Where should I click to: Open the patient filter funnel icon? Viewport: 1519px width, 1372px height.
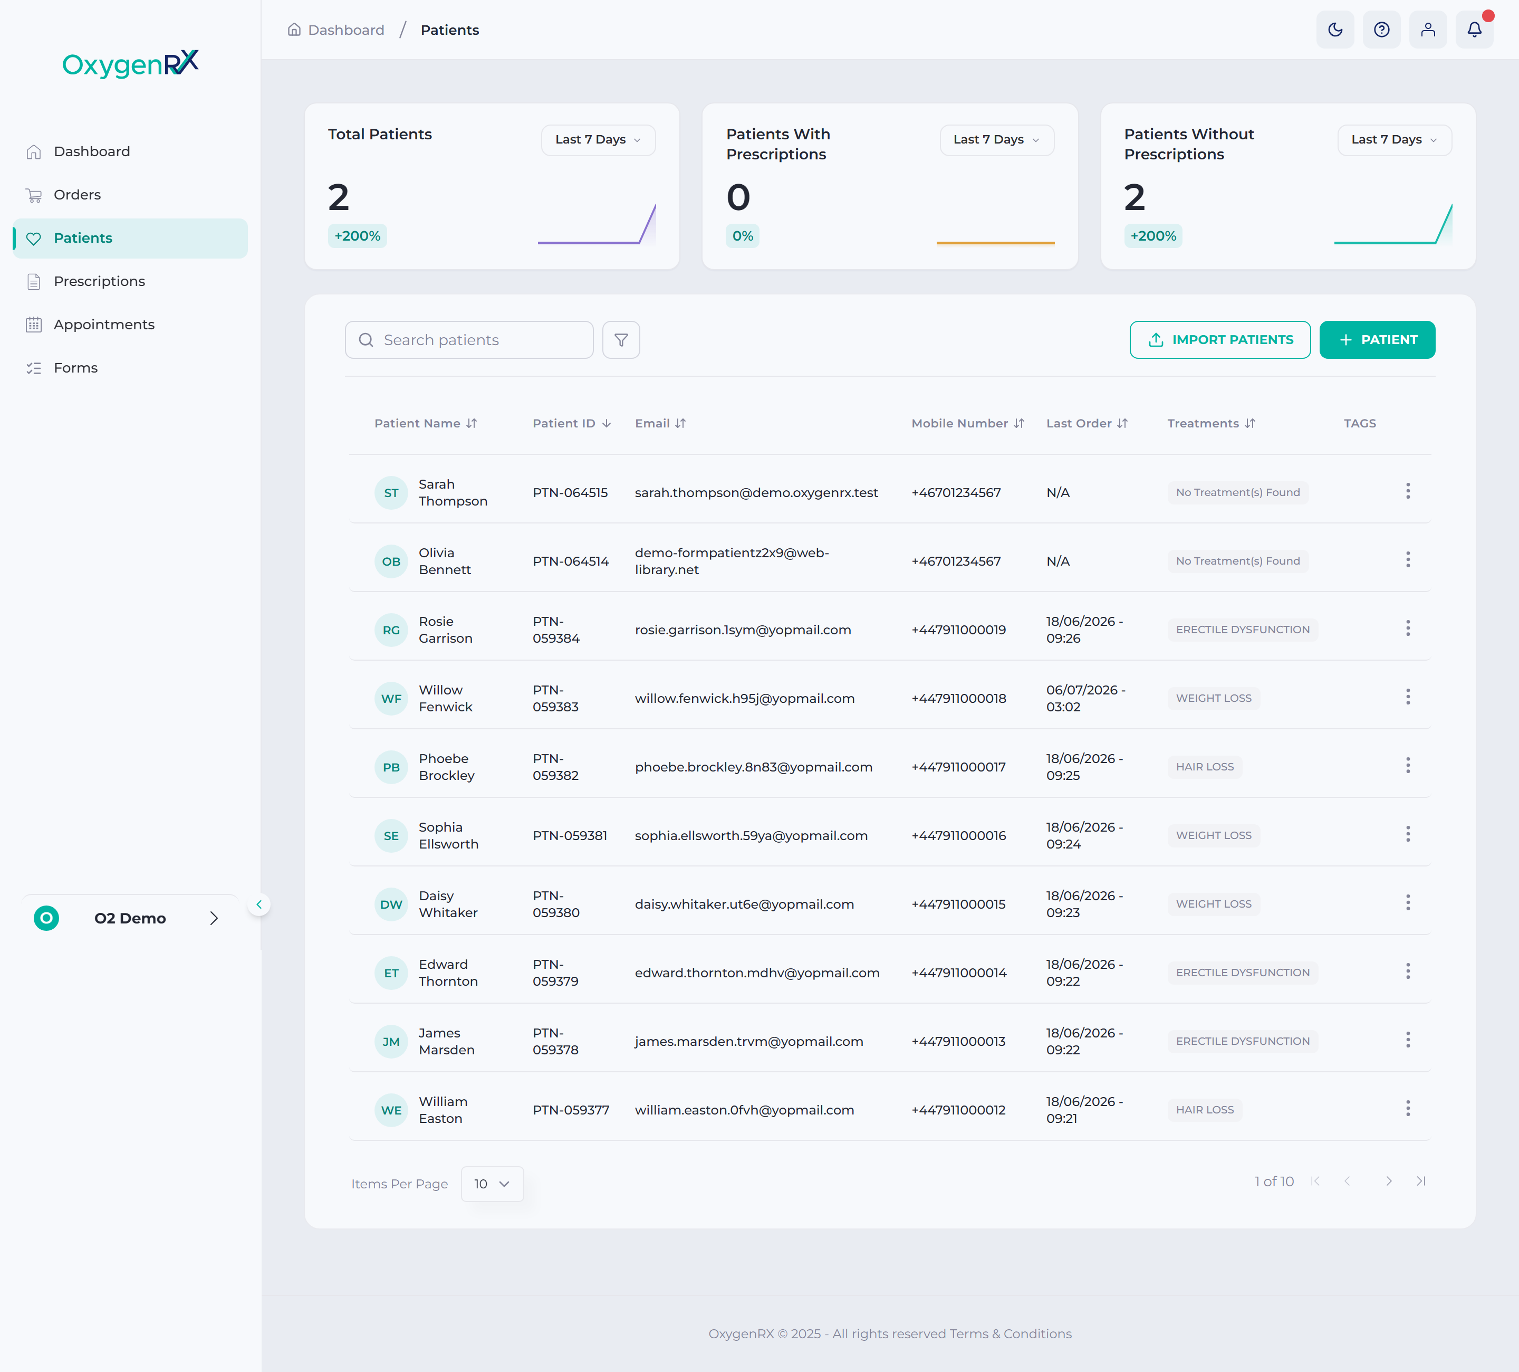pos(621,340)
